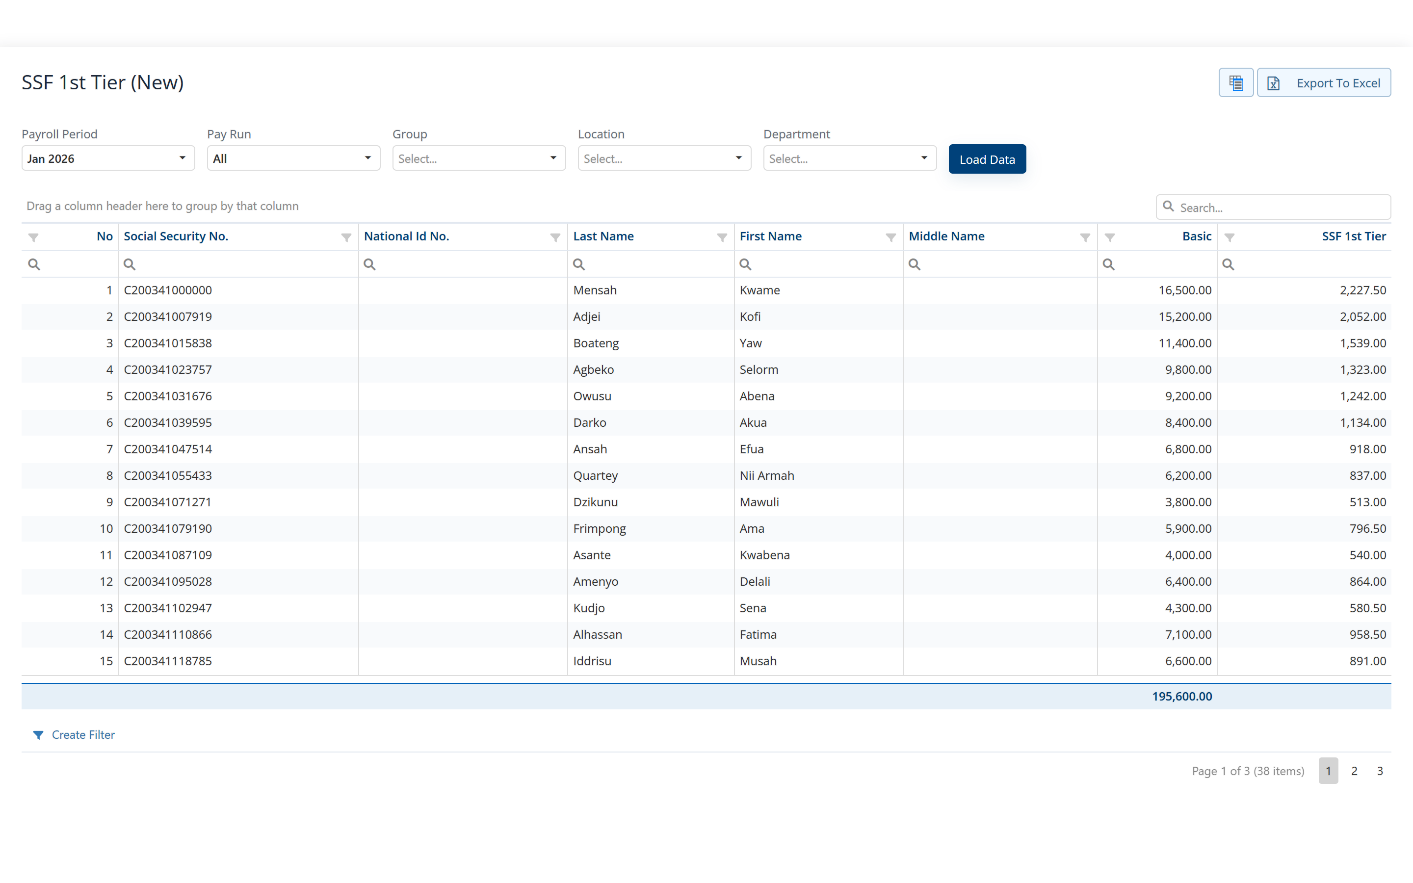Click search icon under National Id No.
The image size is (1413, 883).
pyautogui.click(x=369, y=264)
